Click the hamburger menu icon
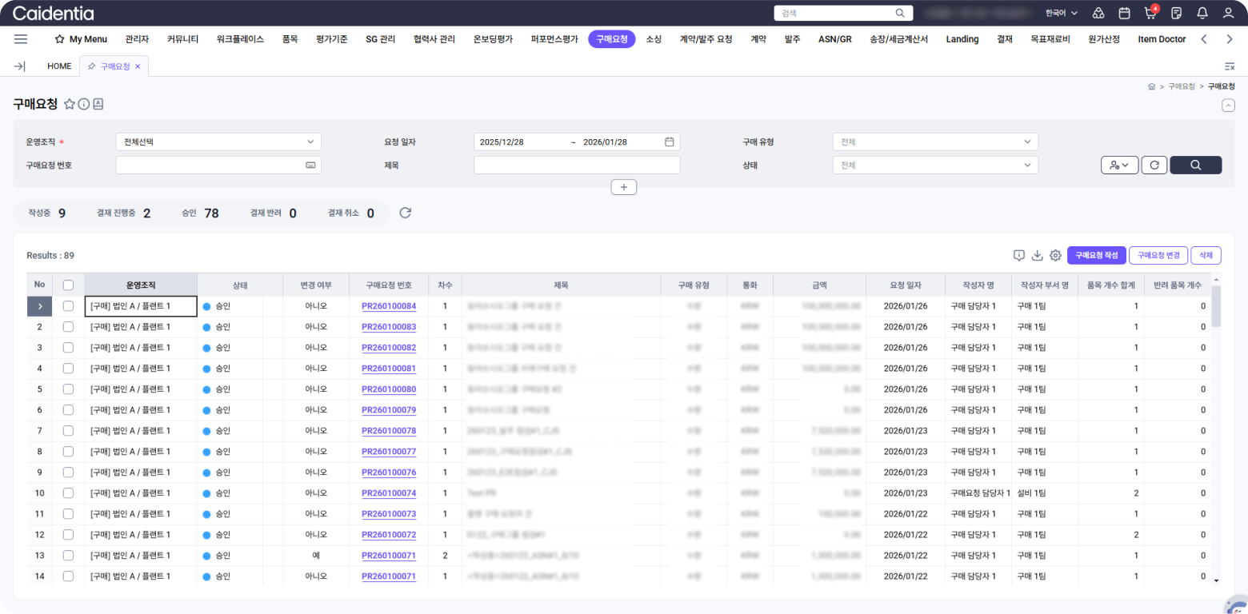1248x614 pixels. click(x=21, y=39)
